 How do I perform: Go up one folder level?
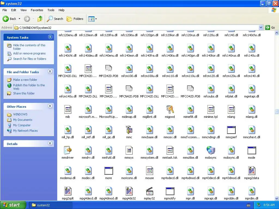(x=40, y=19)
